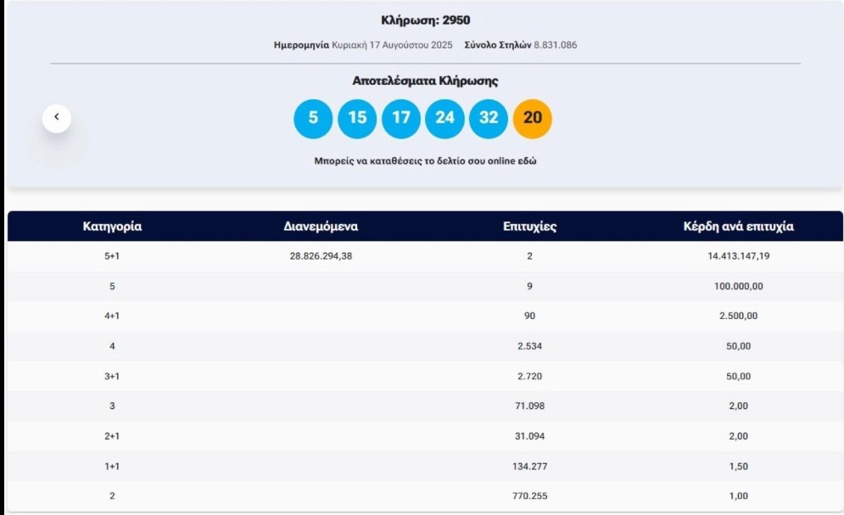Click the jackpot amount 28.826.294,38
This screenshot has height=515, width=844.
(321, 256)
